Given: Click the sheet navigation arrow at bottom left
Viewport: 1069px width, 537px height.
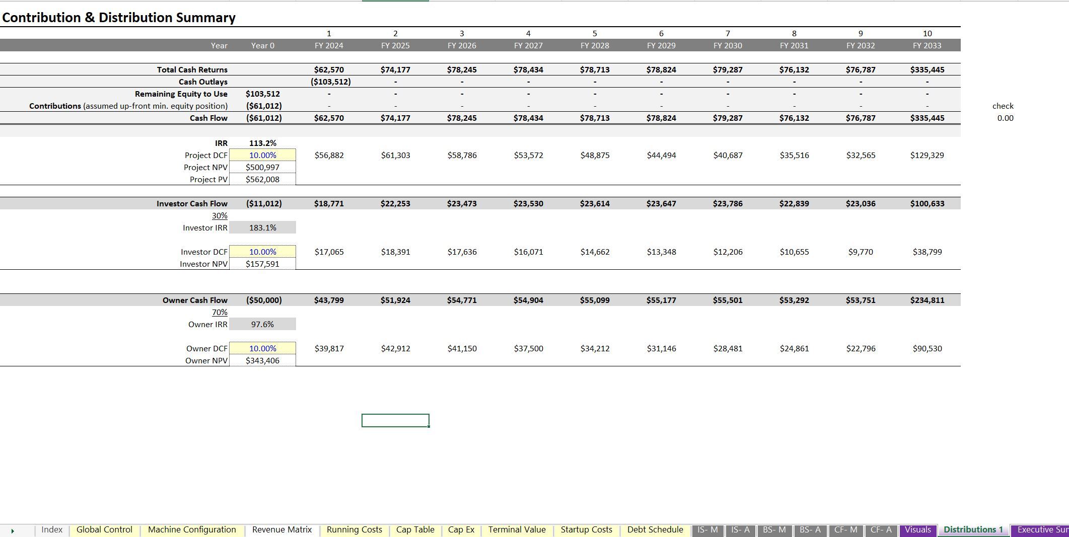Looking at the screenshot, I should point(14,529).
